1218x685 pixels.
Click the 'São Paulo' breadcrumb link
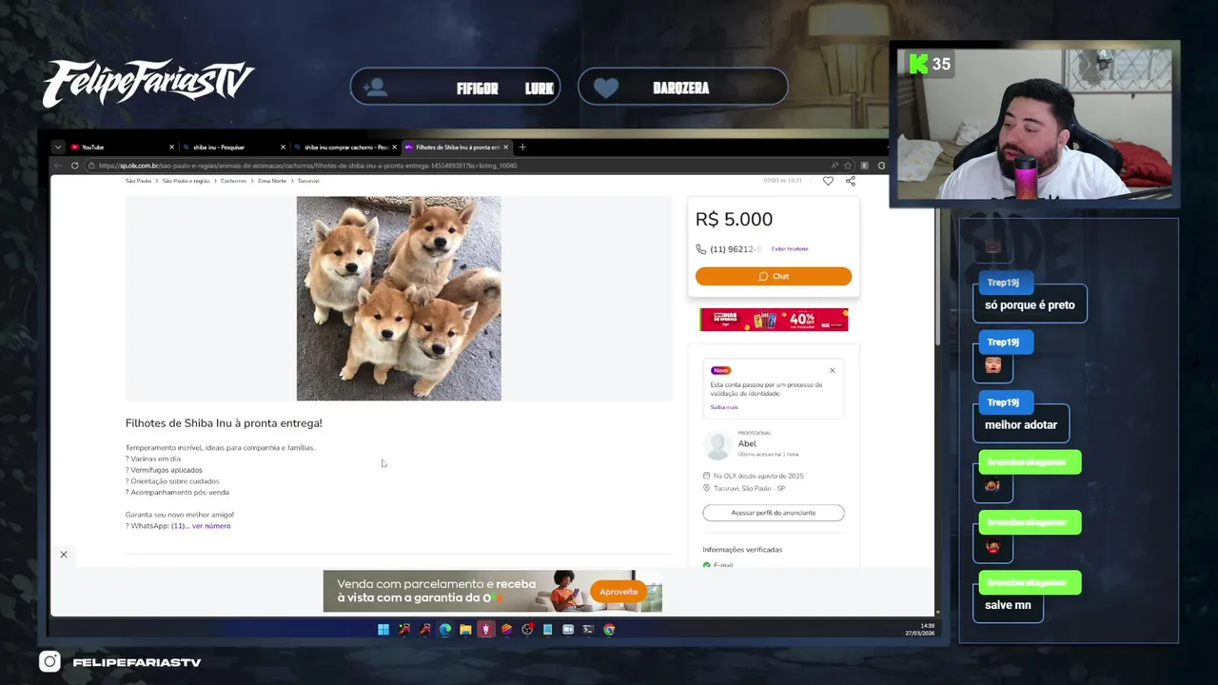click(138, 181)
